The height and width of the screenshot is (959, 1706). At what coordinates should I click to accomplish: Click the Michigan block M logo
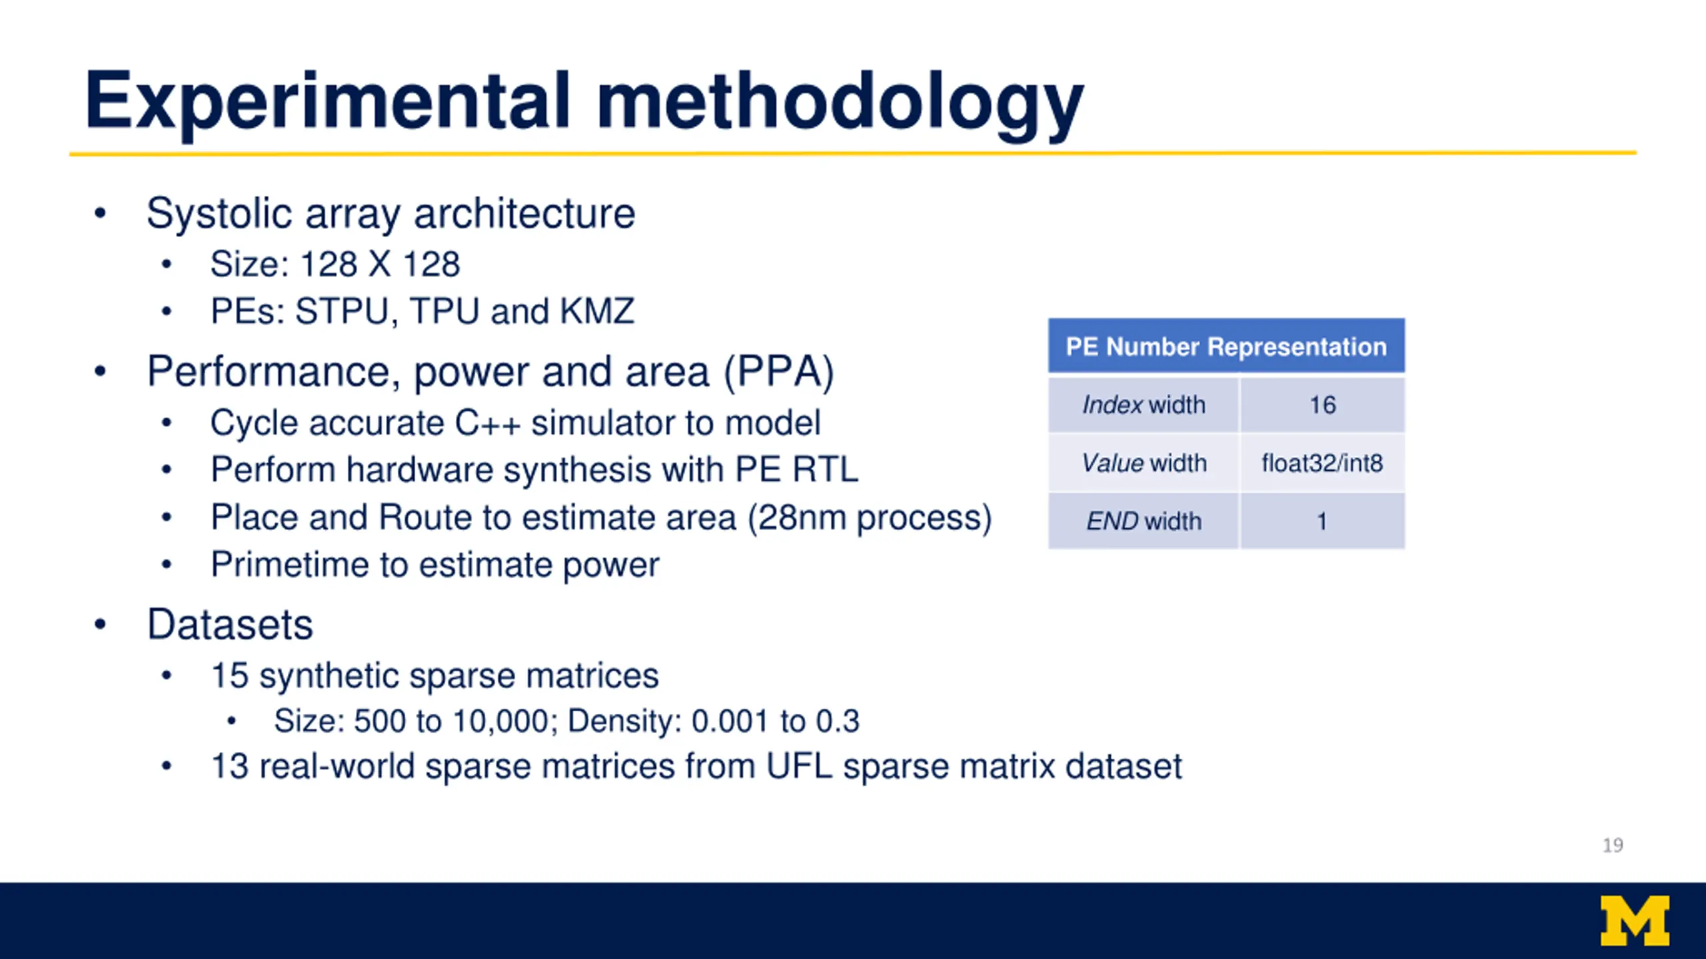pos(1635,920)
